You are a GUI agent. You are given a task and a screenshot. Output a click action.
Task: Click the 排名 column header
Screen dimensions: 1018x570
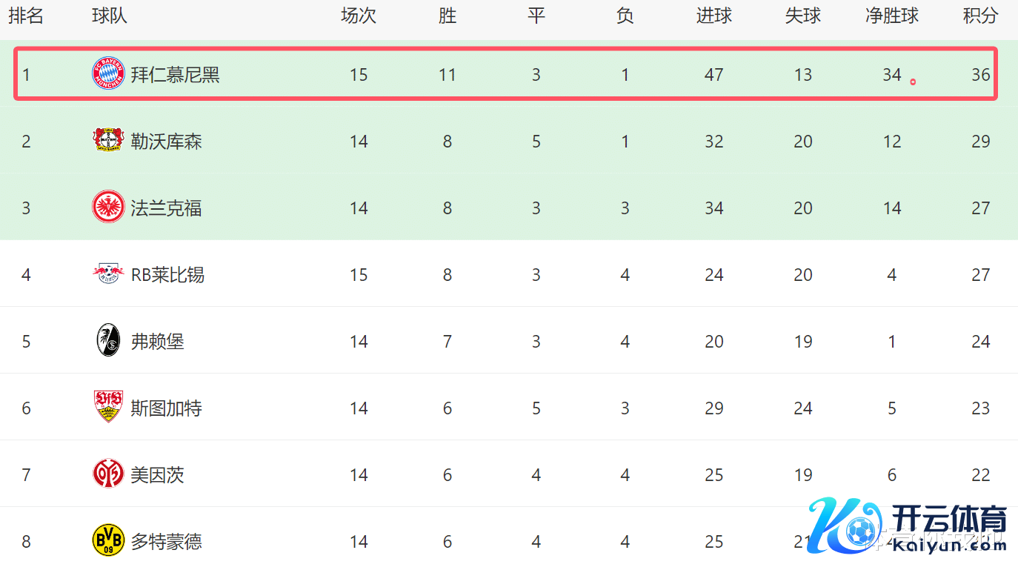(x=26, y=16)
